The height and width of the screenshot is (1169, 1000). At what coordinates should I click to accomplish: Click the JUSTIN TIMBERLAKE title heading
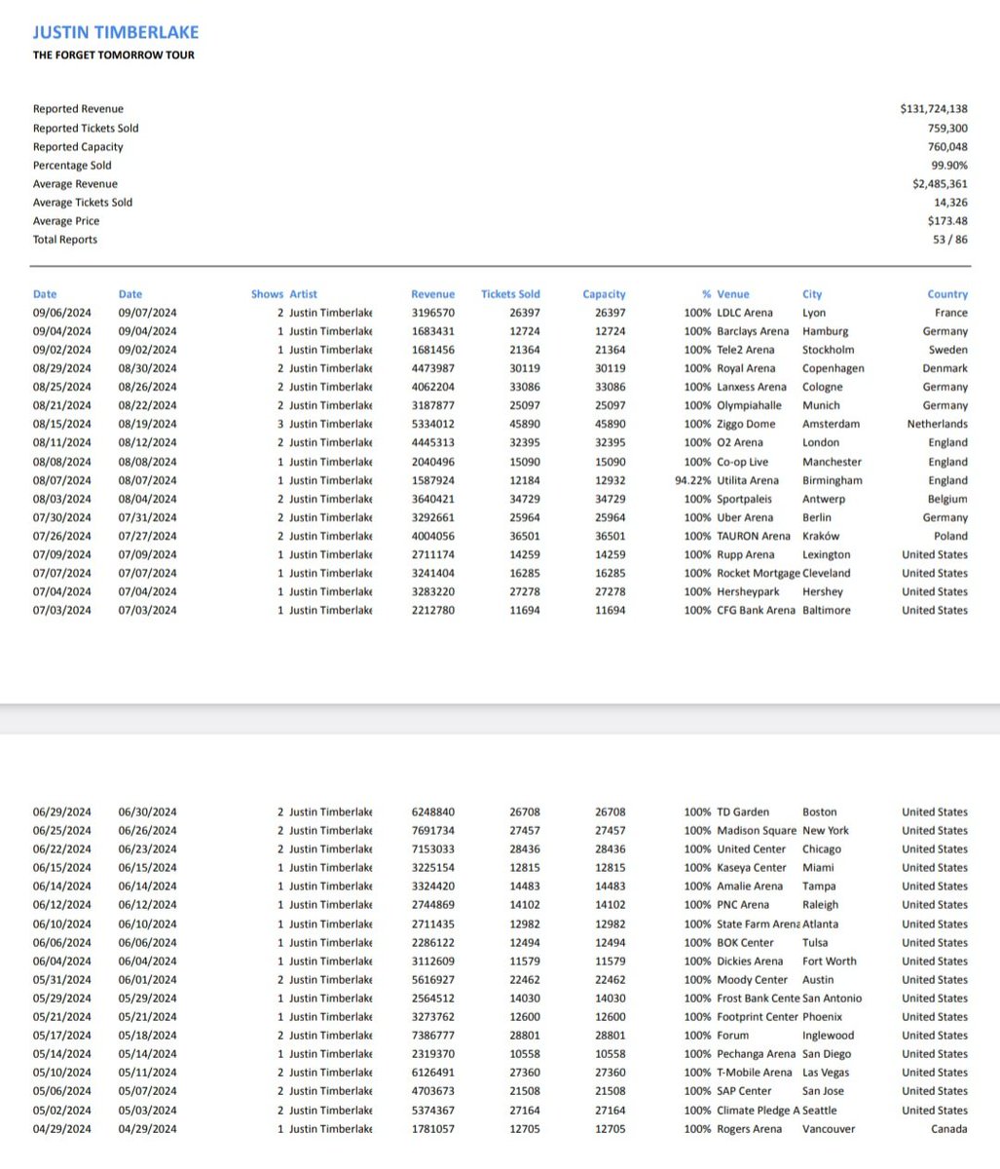click(116, 32)
